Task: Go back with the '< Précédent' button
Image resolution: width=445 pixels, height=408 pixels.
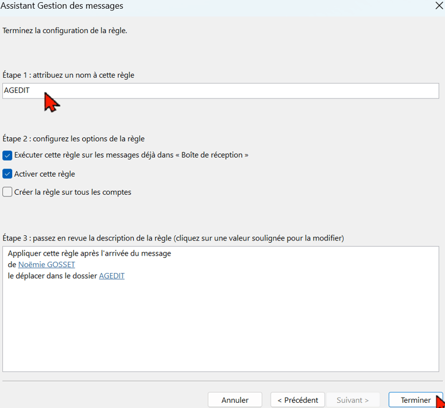Action: pyautogui.click(x=298, y=400)
